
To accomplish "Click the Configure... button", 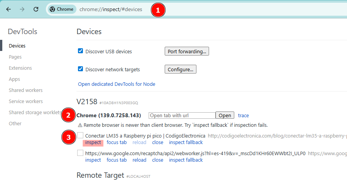I will click(180, 69).
